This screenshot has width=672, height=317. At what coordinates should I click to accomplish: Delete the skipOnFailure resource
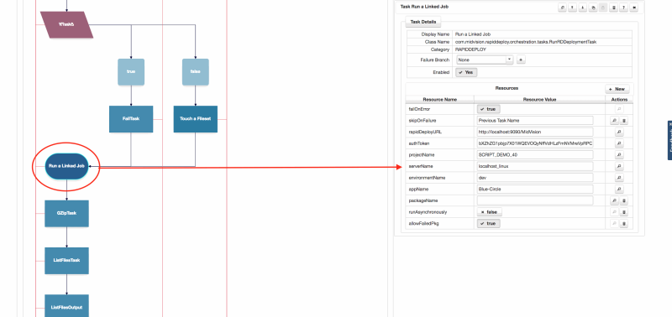coord(624,121)
